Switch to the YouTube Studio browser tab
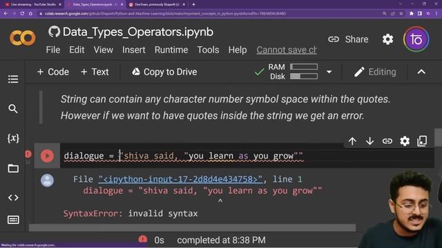Viewport: 442px width, 248px height. tap(33, 5)
